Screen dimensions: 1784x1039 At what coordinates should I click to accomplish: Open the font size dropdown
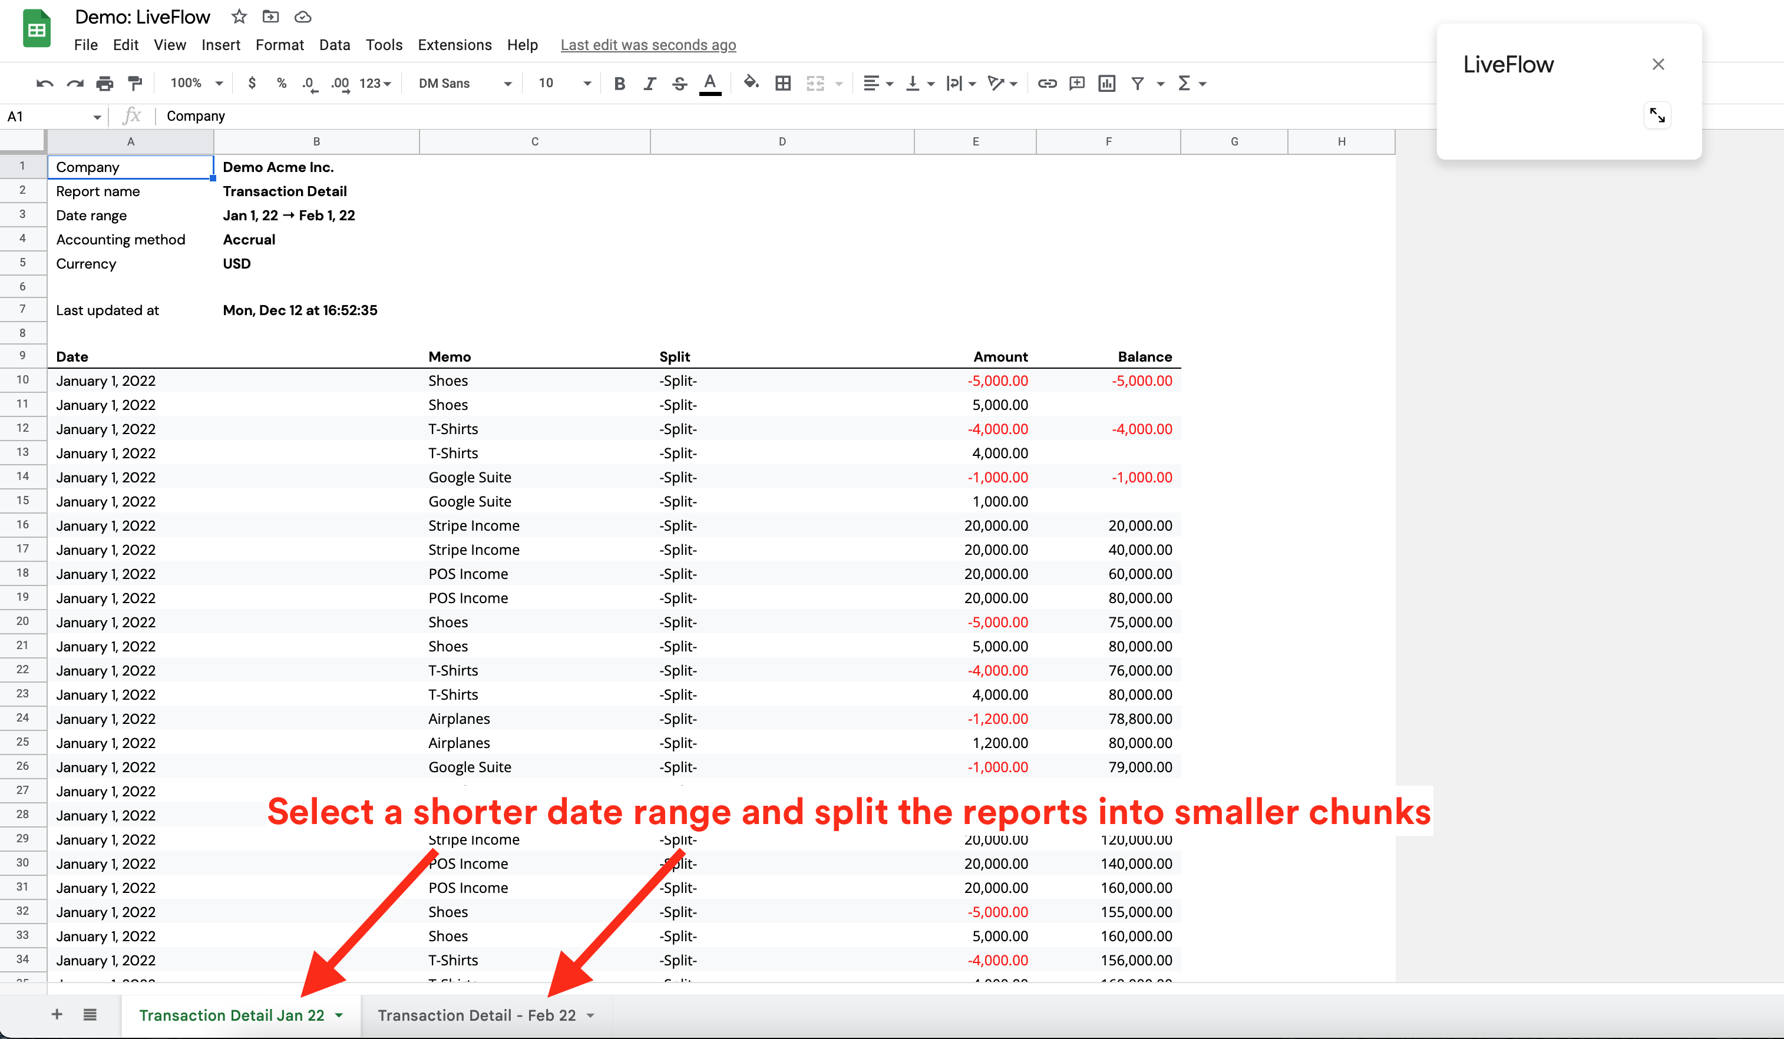[564, 83]
